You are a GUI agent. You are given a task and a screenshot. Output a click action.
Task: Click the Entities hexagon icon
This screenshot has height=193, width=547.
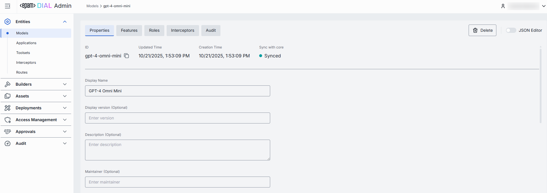point(8,22)
